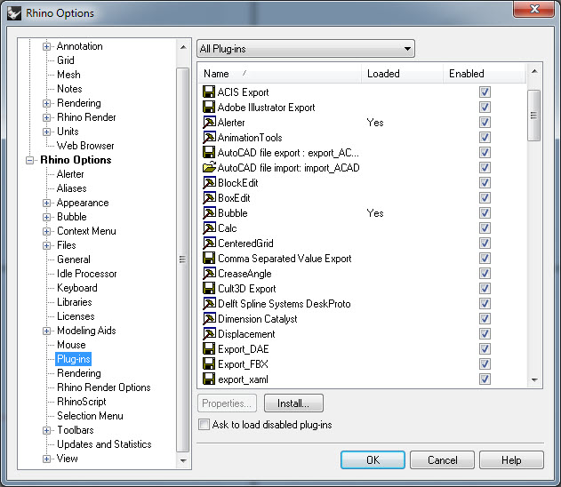Expand the Toolbars tree node

(x=46, y=430)
